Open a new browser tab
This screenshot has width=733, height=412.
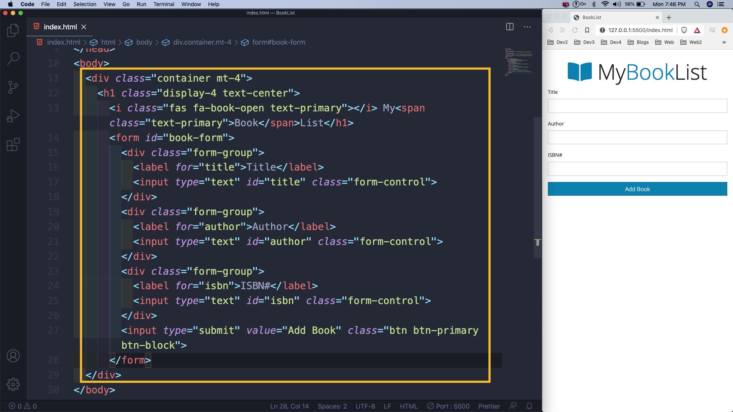669,18
